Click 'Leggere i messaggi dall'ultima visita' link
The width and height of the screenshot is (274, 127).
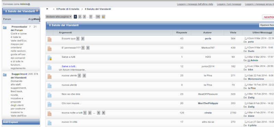click(195, 4)
